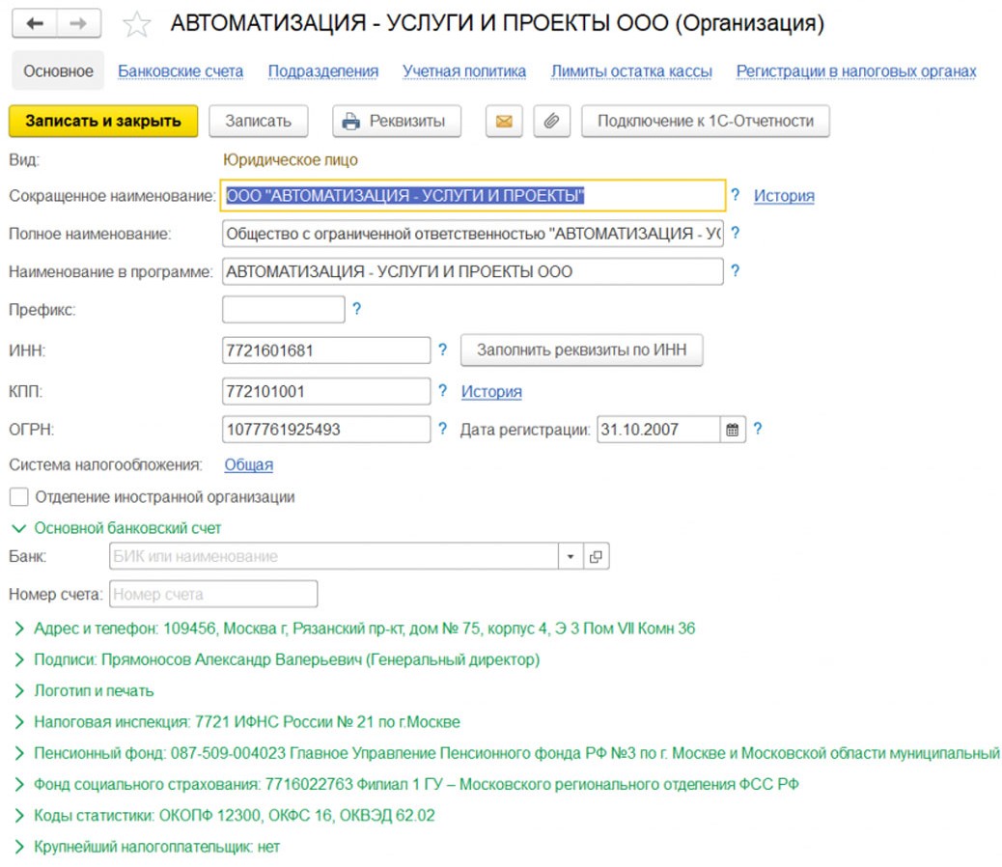The height and width of the screenshot is (867, 1002).
Task: Go back with the left arrow button
Action: [35, 23]
